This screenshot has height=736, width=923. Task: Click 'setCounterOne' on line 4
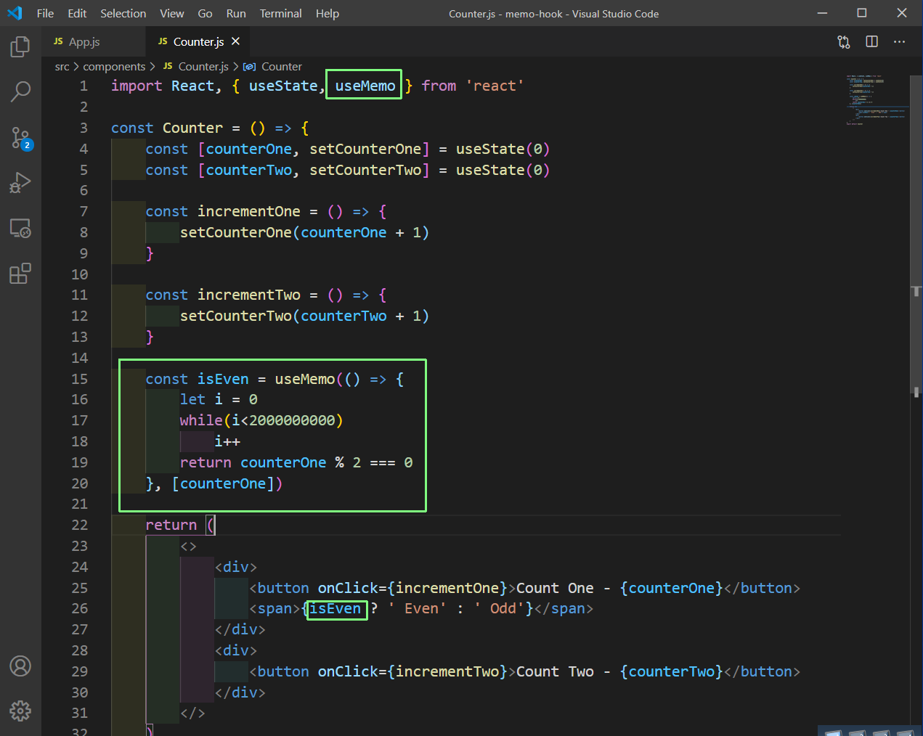click(x=365, y=149)
